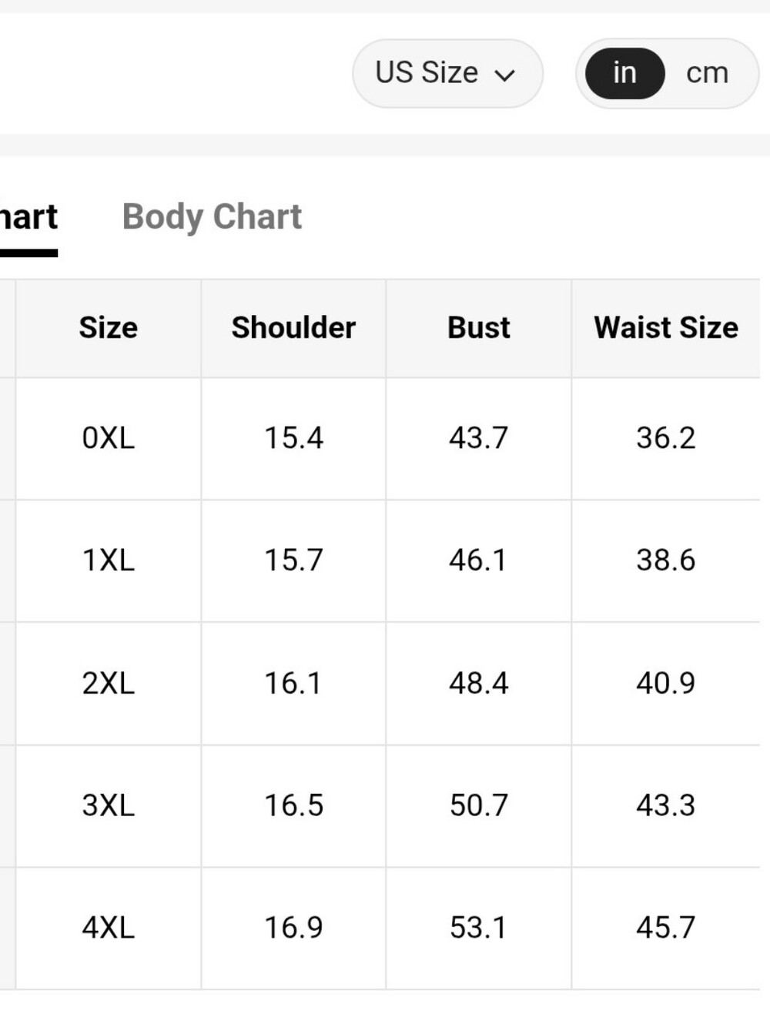Screen dimensions: 770x1024
Task: Click the Shoulder column header
Action: pyautogui.click(x=293, y=328)
